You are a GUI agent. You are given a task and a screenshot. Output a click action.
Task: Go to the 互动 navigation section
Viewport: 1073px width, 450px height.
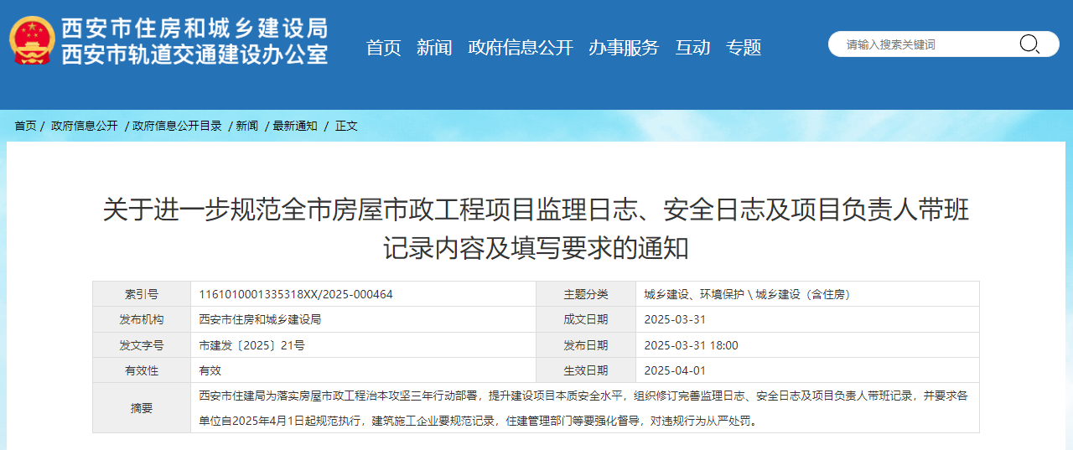pyautogui.click(x=692, y=48)
